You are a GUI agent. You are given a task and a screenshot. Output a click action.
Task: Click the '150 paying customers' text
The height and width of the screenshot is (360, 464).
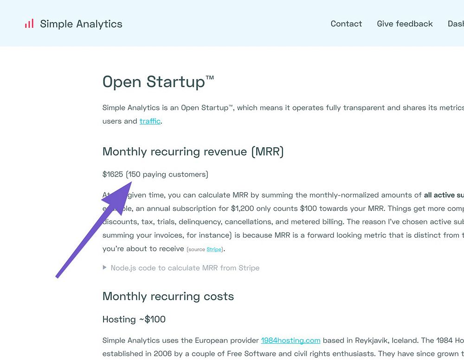click(168, 174)
